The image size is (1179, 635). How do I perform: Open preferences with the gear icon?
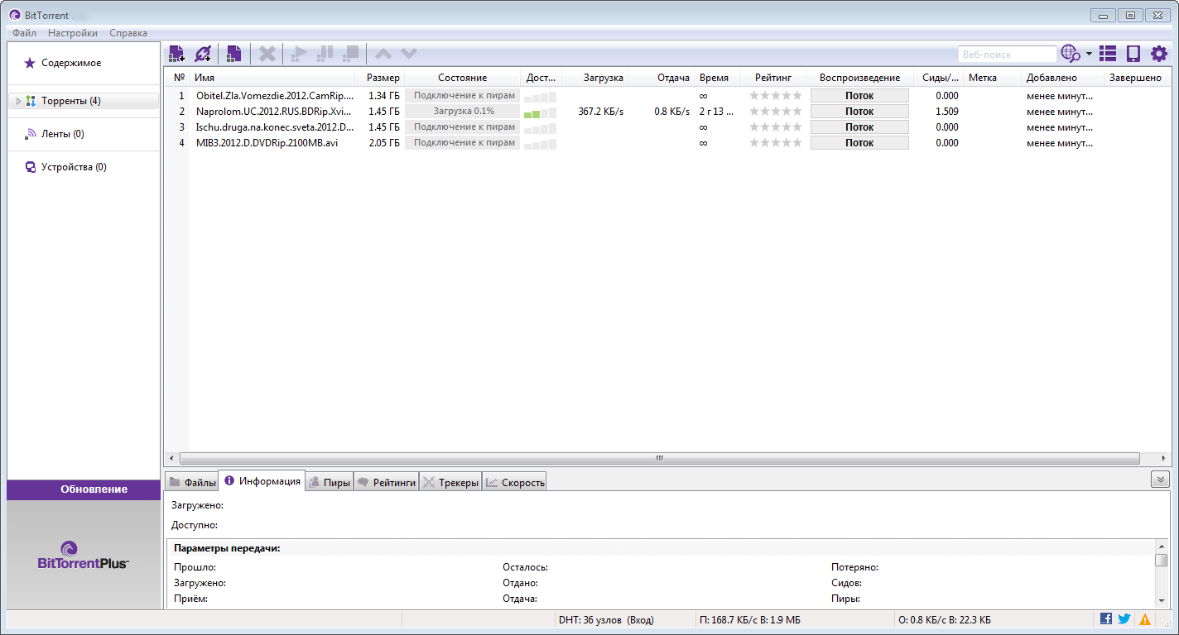[x=1158, y=54]
